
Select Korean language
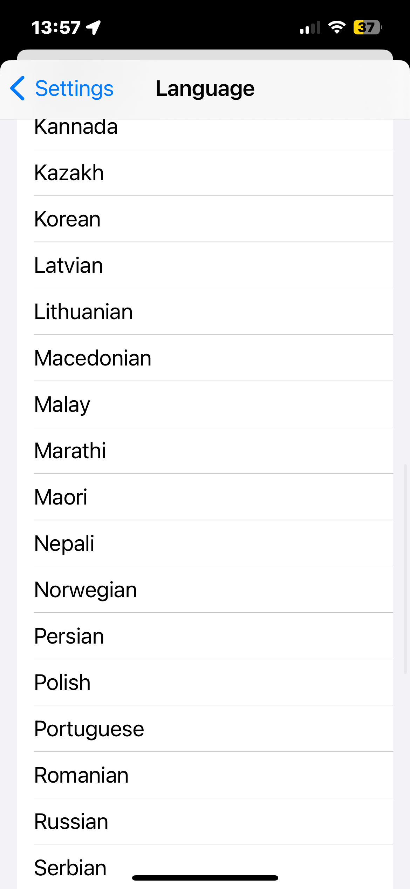[x=68, y=219]
